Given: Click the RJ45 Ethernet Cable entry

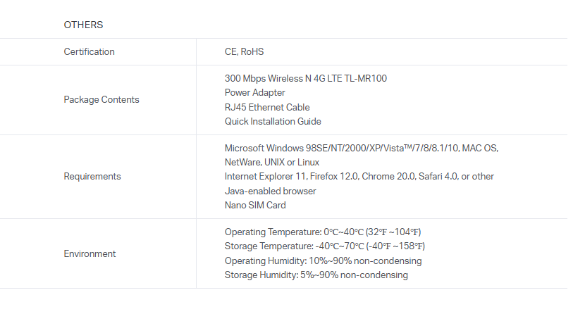Looking at the screenshot, I should [x=267, y=107].
